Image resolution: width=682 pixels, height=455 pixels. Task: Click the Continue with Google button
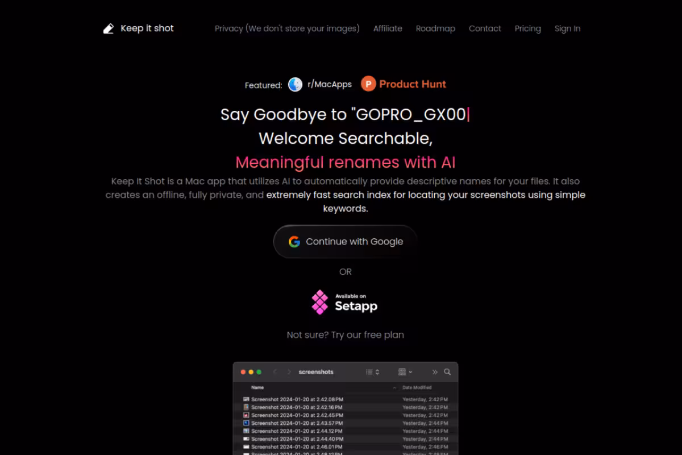(x=346, y=242)
